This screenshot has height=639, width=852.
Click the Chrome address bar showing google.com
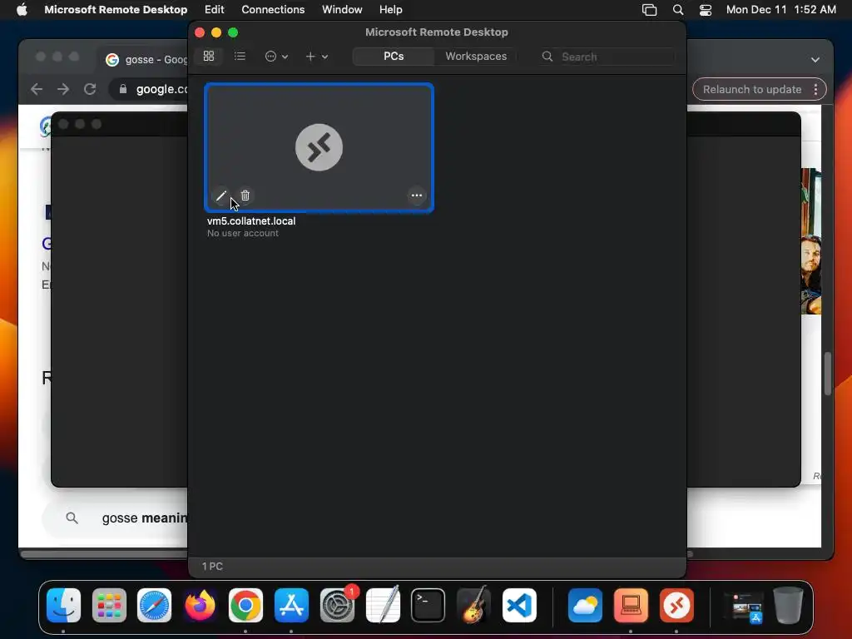click(148, 89)
